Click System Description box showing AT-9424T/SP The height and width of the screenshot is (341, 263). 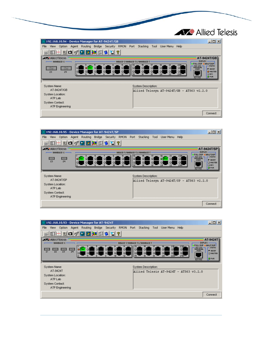coord(175,188)
